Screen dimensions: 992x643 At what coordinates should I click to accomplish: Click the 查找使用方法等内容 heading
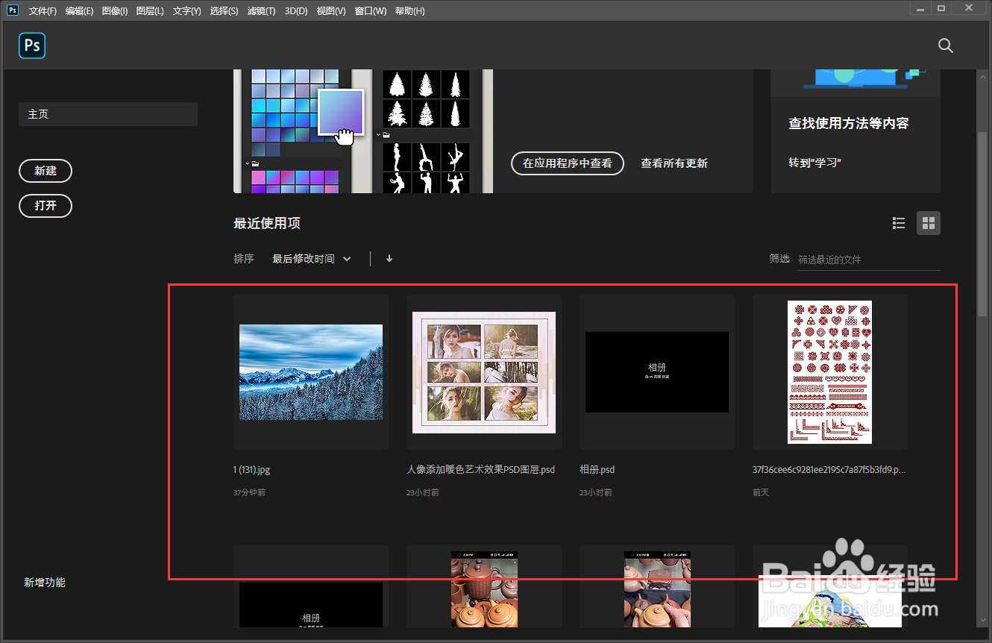point(849,124)
